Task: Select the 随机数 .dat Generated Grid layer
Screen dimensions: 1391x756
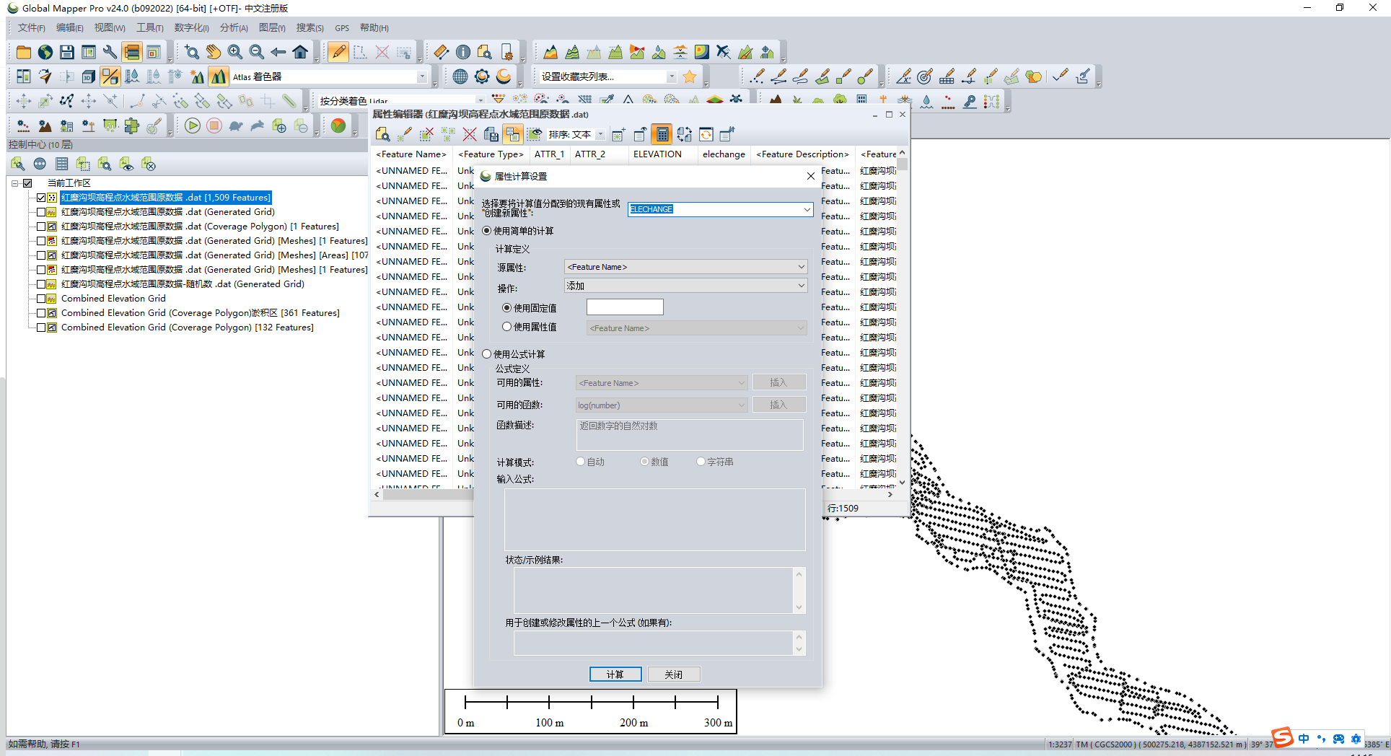Action: pyautogui.click(x=183, y=284)
